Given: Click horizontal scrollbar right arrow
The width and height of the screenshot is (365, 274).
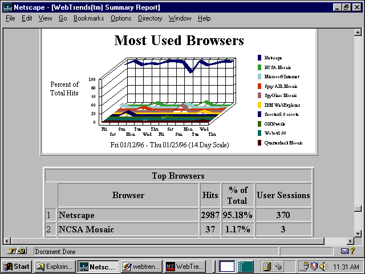Looking at the screenshot, I should 350,241.
